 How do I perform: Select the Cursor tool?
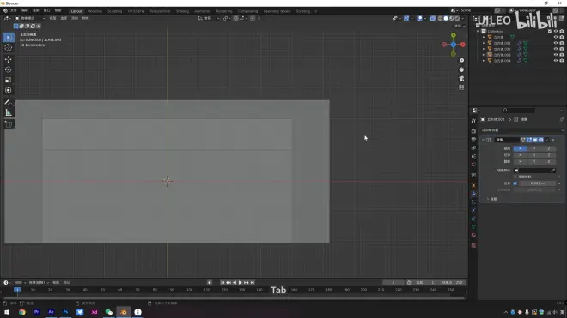pyautogui.click(x=9, y=48)
